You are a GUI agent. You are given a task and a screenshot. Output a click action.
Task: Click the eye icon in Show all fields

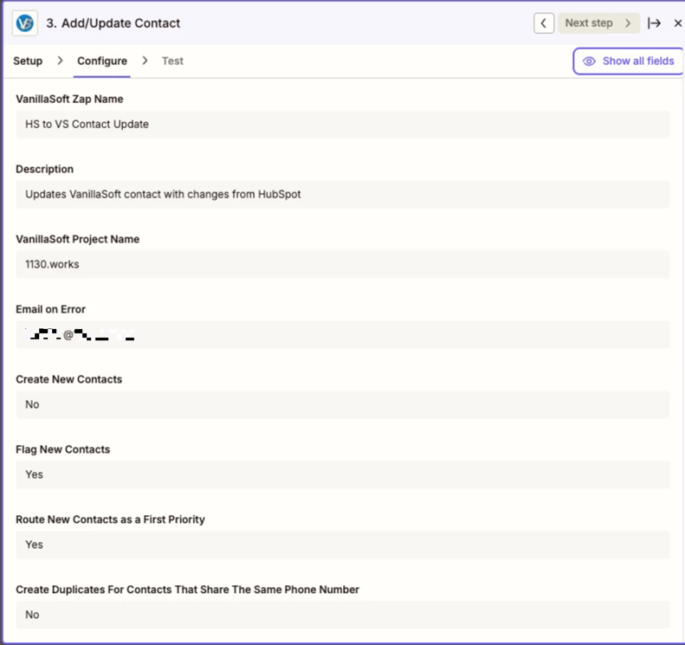(x=590, y=61)
